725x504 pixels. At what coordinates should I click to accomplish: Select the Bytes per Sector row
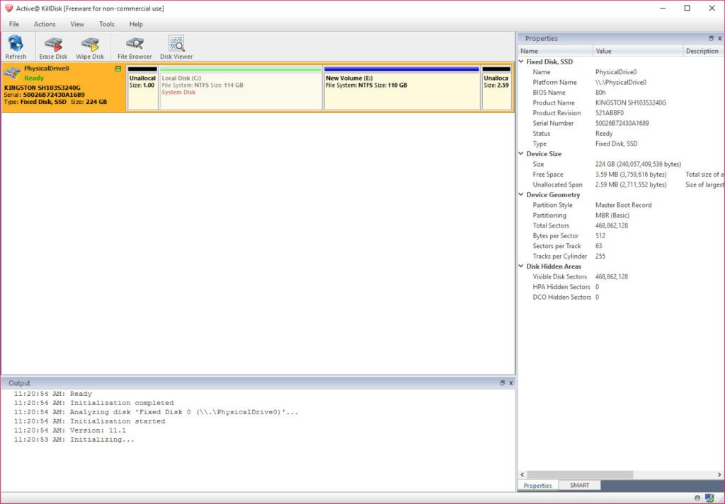point(621,236)
